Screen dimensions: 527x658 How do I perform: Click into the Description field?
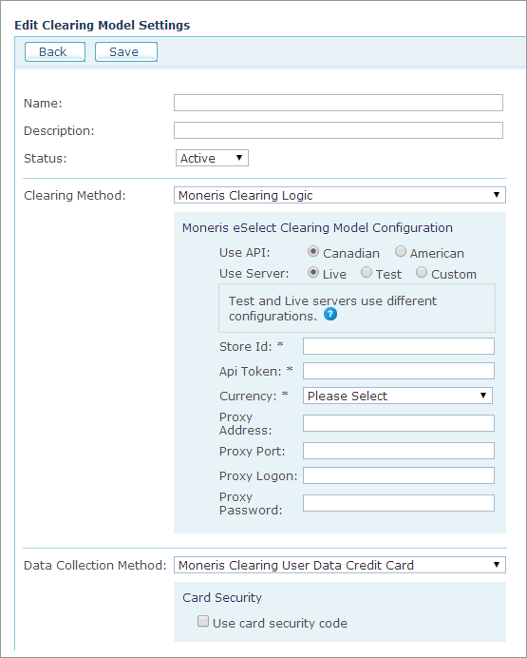coord(338,130)
